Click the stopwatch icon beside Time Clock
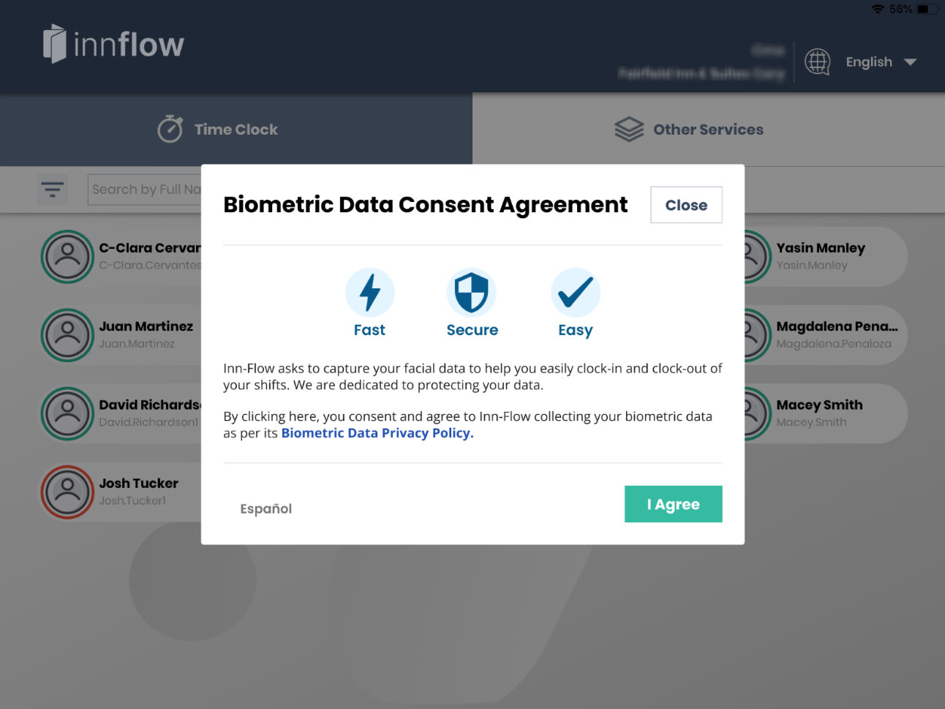Viewport: 945px width, 709px height. coord(170,129)
